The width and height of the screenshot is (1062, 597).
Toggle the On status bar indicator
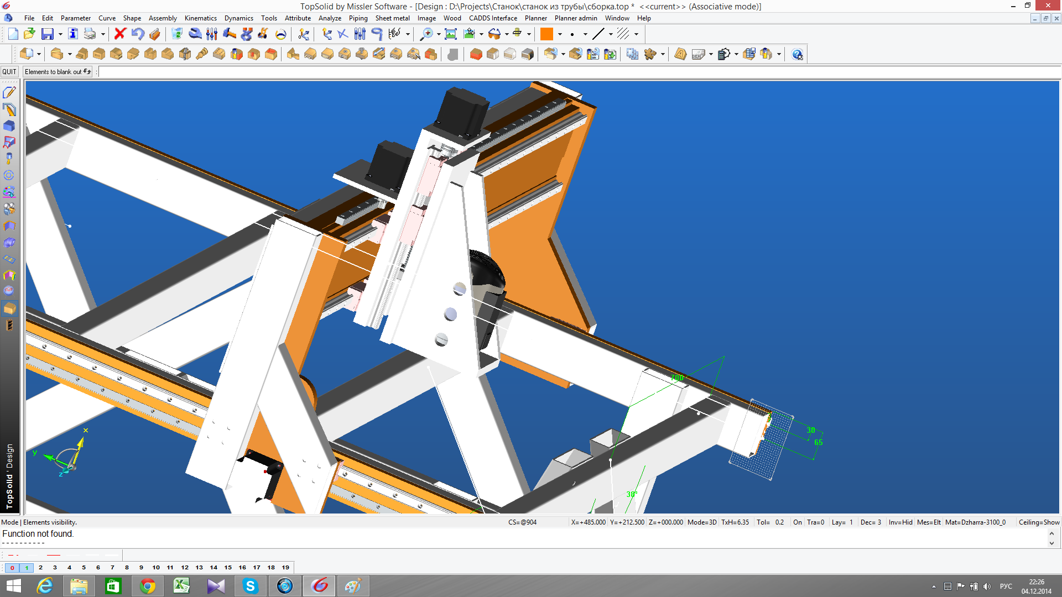(x=797, y=522)
